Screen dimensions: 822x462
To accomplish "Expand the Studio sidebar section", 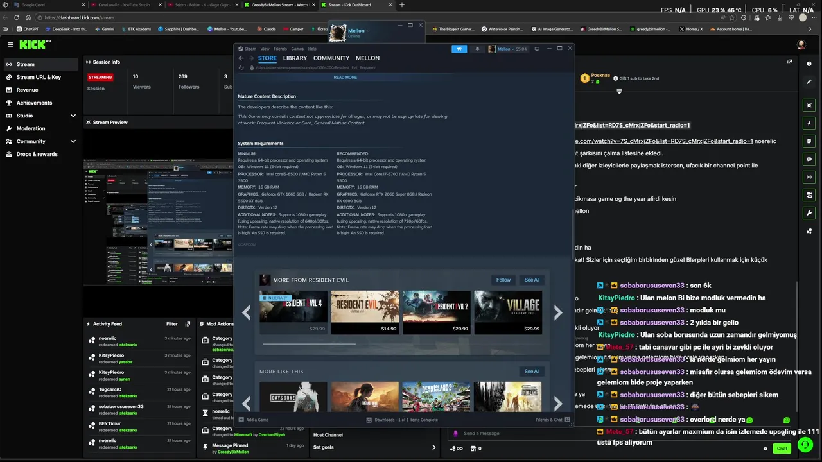I will pos(40,116).
